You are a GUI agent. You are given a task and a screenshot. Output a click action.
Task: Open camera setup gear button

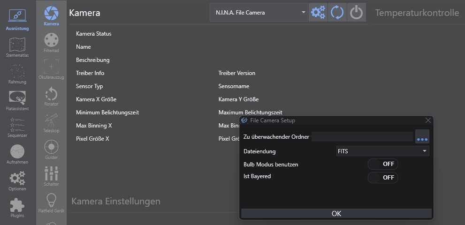point(318,13)
